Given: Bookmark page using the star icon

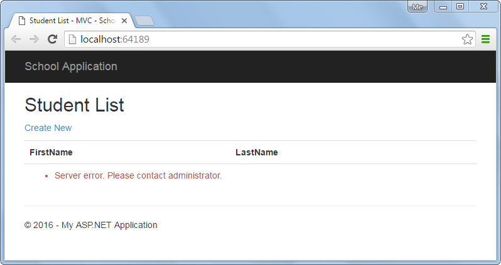Looking at the screenshot, I should (467, 39).
